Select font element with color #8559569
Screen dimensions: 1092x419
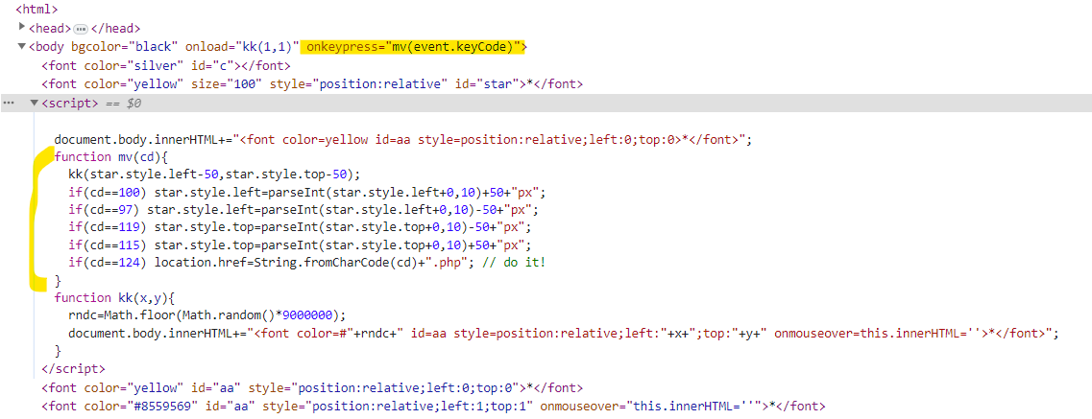(x=433, y=407)
